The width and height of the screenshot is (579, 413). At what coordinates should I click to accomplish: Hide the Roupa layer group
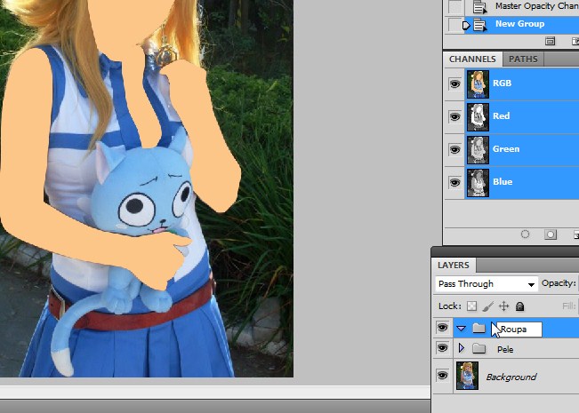(442, 328)
